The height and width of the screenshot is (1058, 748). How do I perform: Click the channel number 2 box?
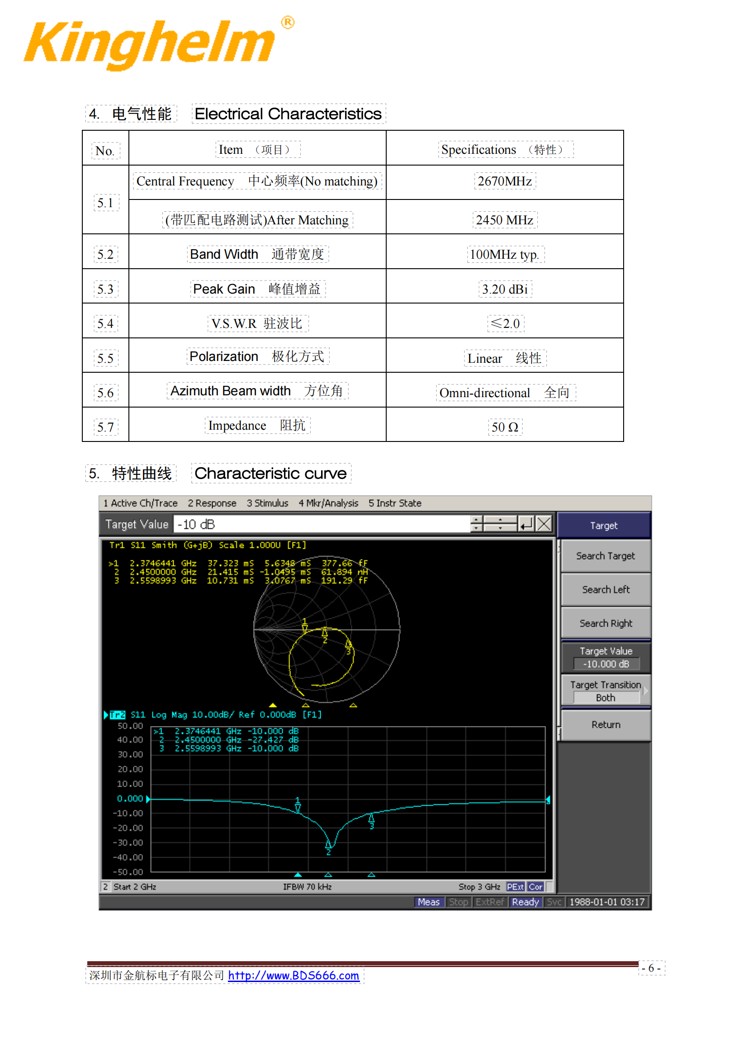tap(105, 887)
